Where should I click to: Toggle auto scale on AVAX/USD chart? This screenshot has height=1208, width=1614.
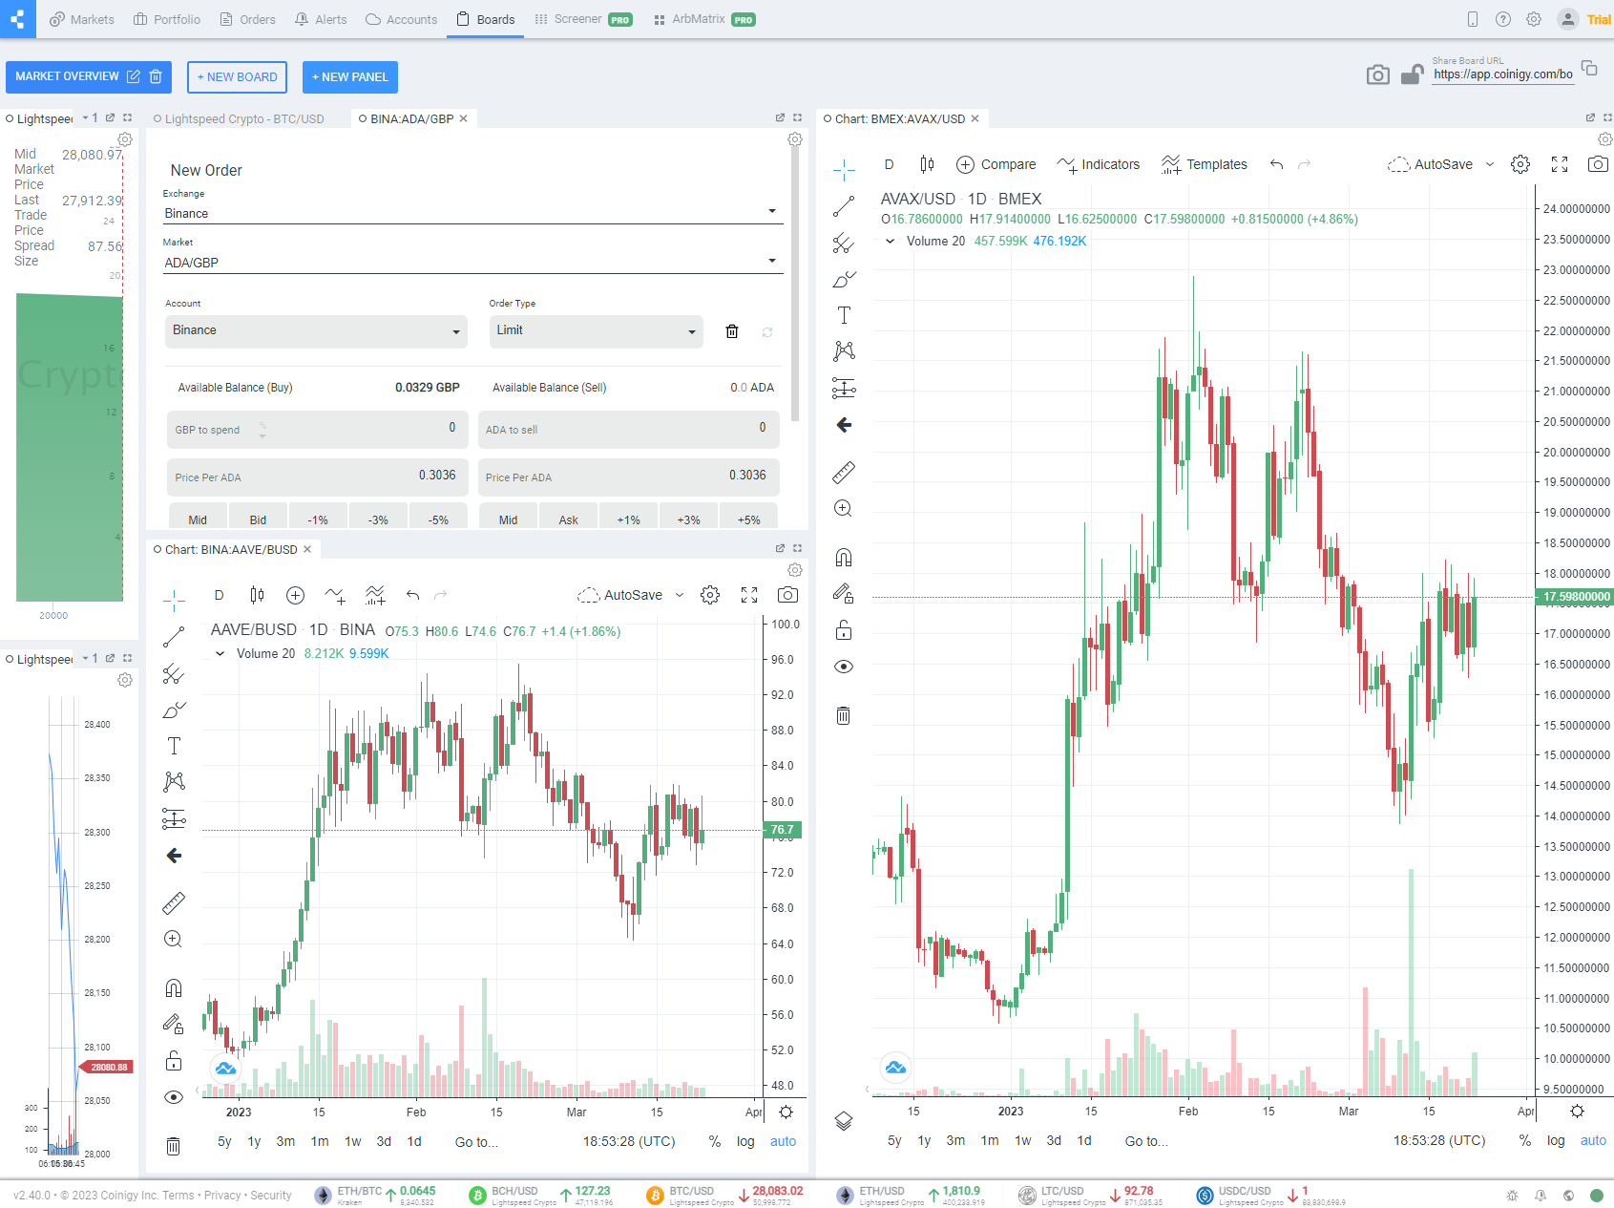(x=1593, y=1140)
